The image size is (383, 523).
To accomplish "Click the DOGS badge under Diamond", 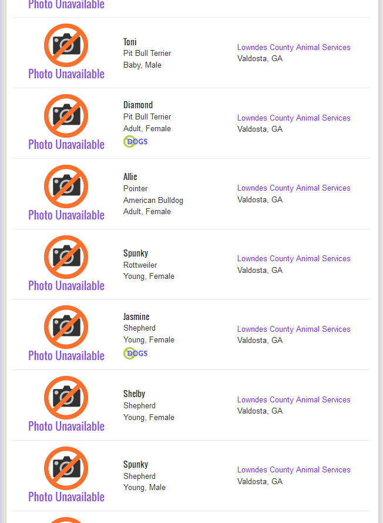I will click(x=136, y=141).
